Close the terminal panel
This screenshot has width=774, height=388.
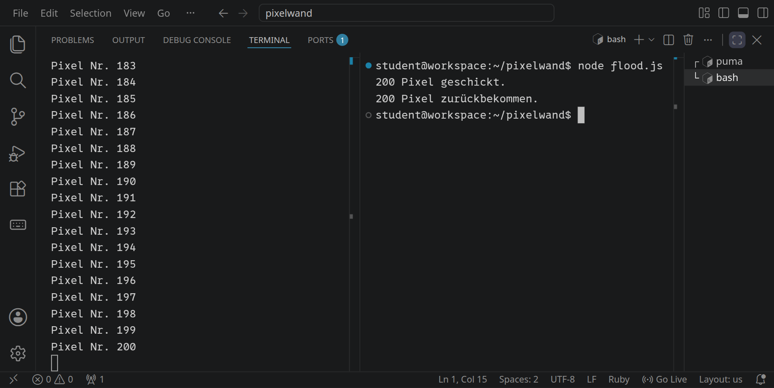[x=757, y=40]
